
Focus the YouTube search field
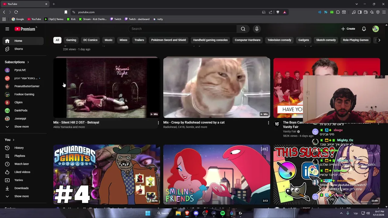pos(183,29)
